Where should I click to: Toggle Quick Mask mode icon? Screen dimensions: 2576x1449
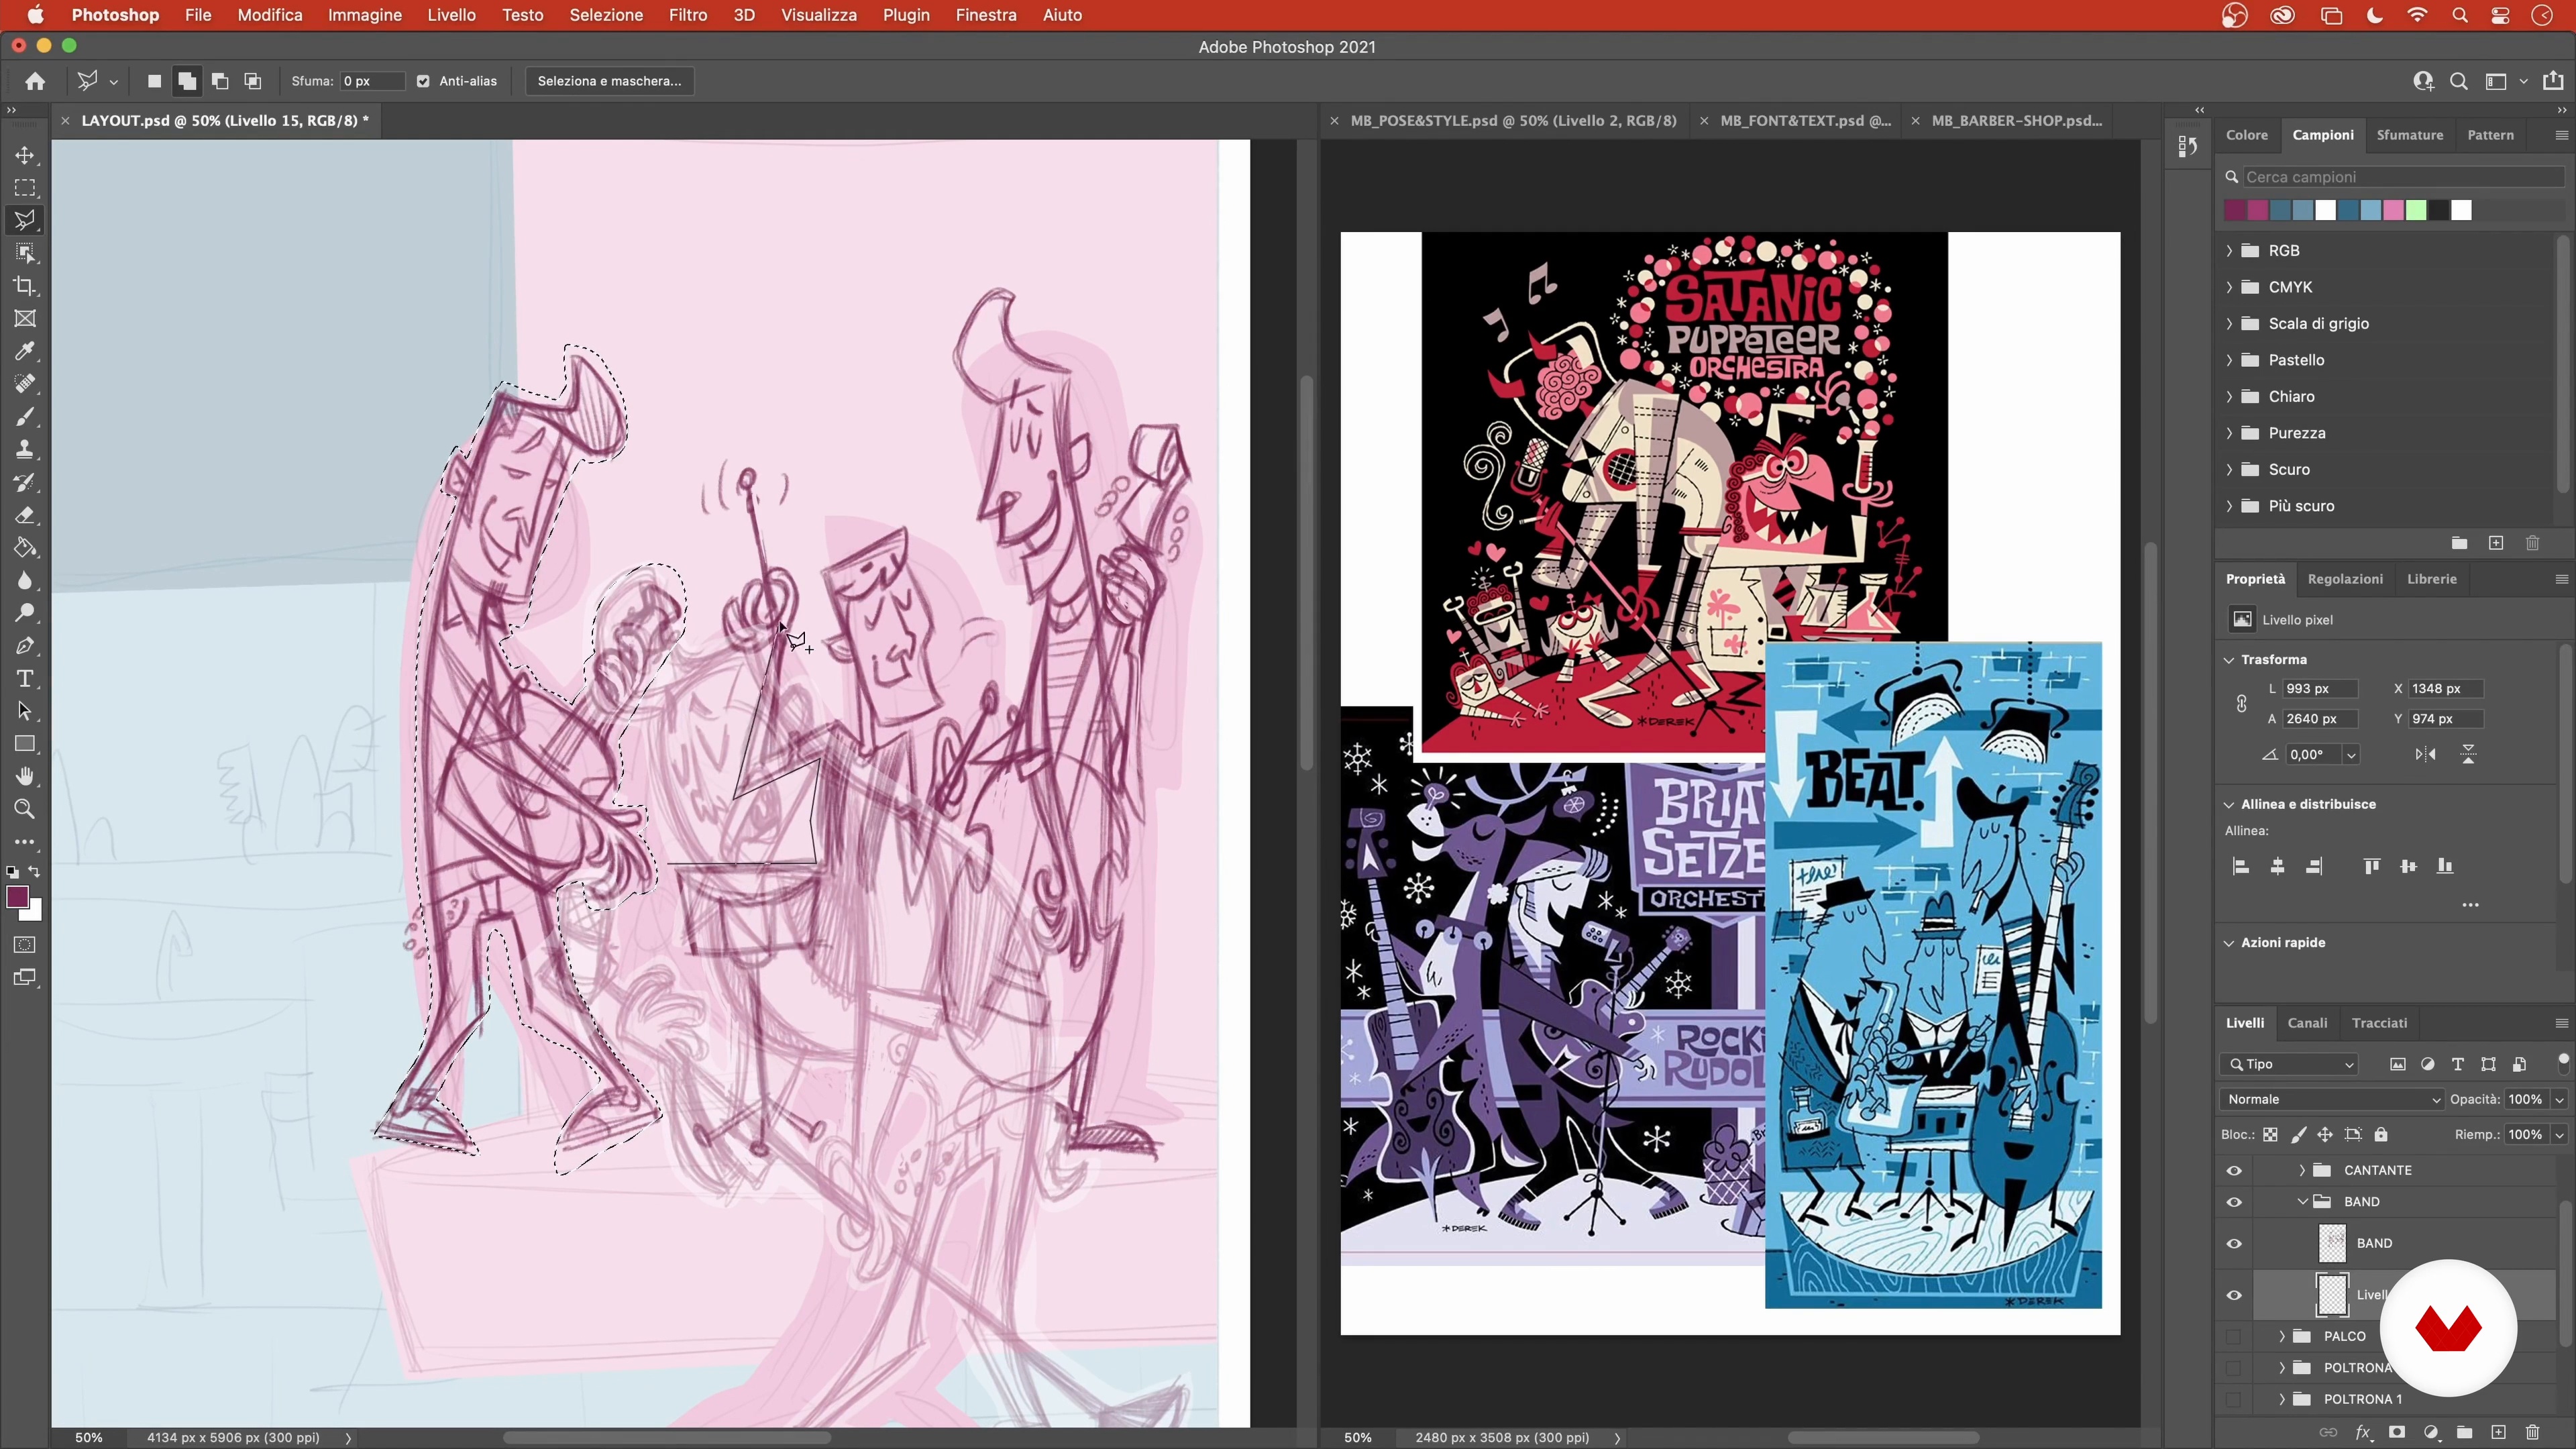25,945
